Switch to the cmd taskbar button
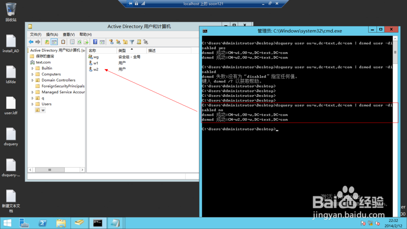Screen dimensions: 407x229 coord(98,223)
